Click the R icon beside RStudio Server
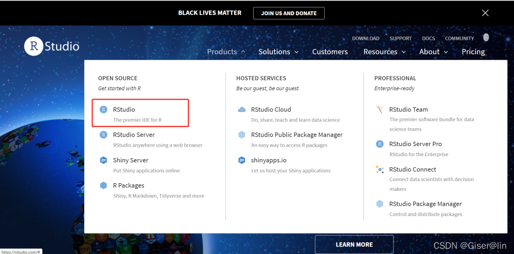Screen dimensions: 514x254 pyautogui.click(x=104, y=135)
